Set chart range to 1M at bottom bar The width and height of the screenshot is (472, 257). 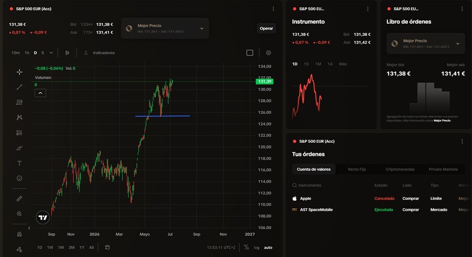point(61,248)
